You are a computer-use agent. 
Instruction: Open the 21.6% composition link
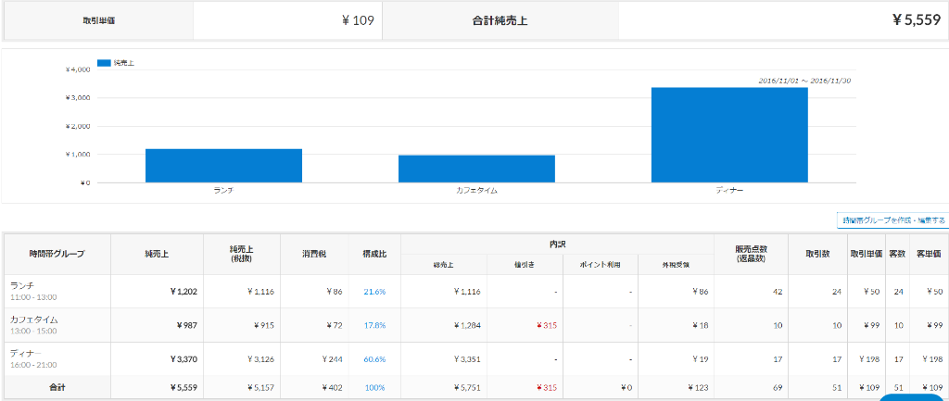(374, 292)
